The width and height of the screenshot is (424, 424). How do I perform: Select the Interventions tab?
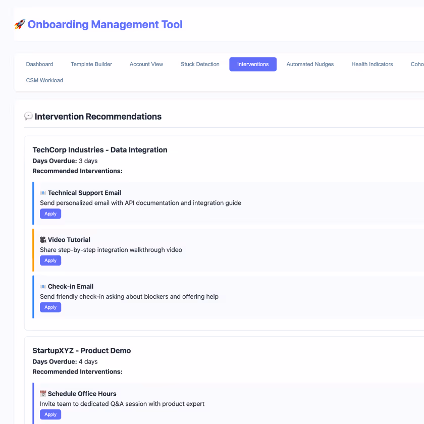[252, 64]
